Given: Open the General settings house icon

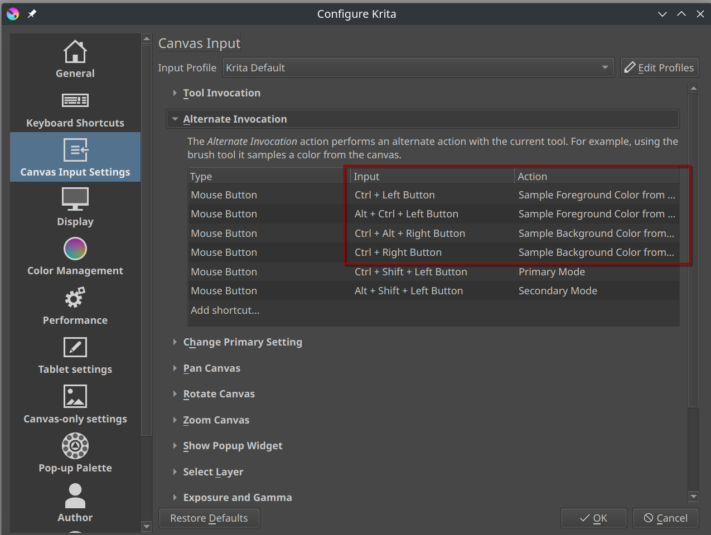Looking at the screenshot, I should tap(75, 52).
